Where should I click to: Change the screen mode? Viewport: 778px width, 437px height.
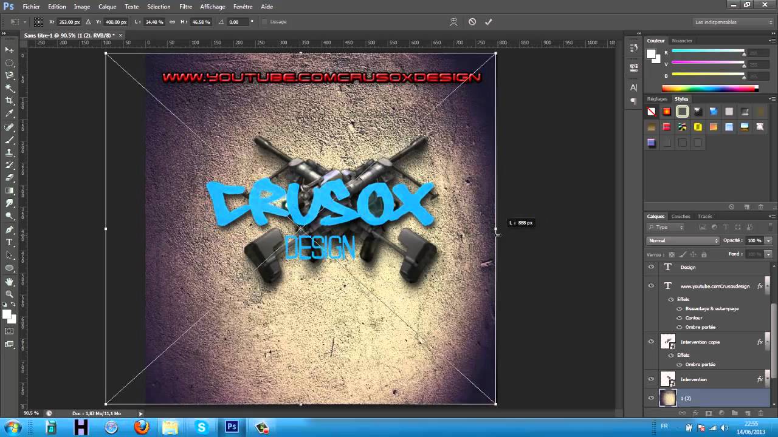tap(9, 345)
